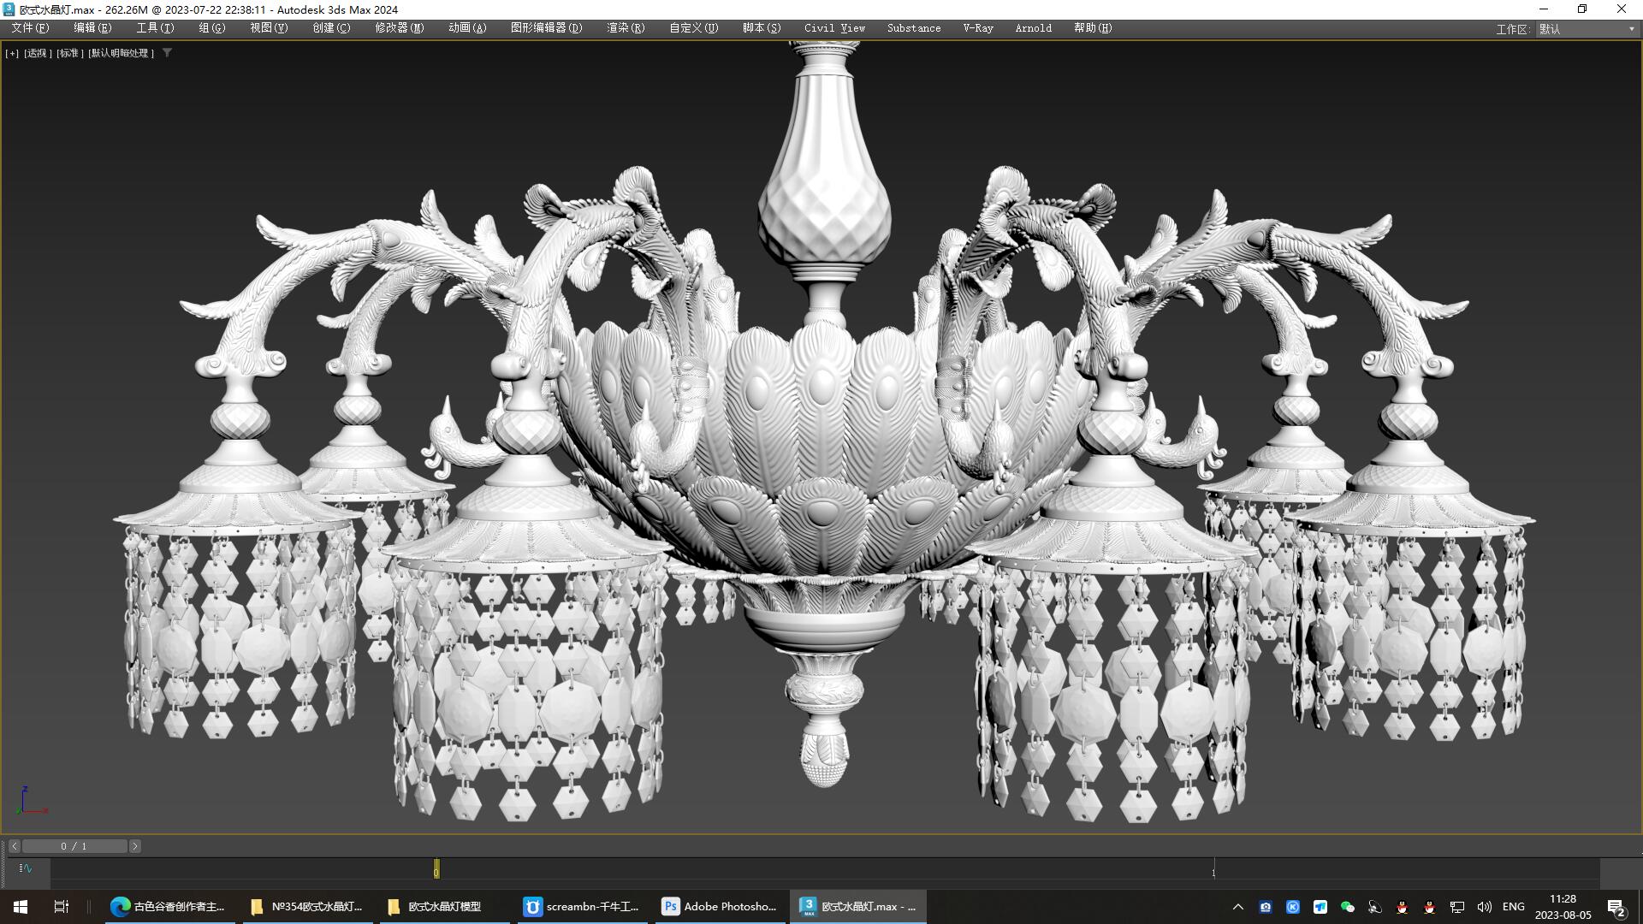The width and height of the screenshot is (1643, 924).
Task: Select the Civil View menu item
Action: (x=833, y=27)
